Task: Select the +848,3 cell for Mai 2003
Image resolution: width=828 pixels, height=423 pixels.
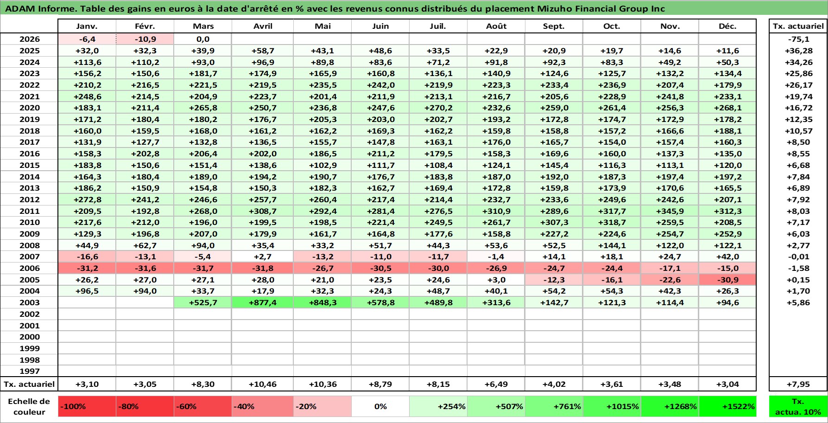Action: [x=322, y=302]
